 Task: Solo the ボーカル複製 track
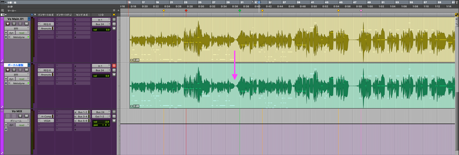coord(20,69)
